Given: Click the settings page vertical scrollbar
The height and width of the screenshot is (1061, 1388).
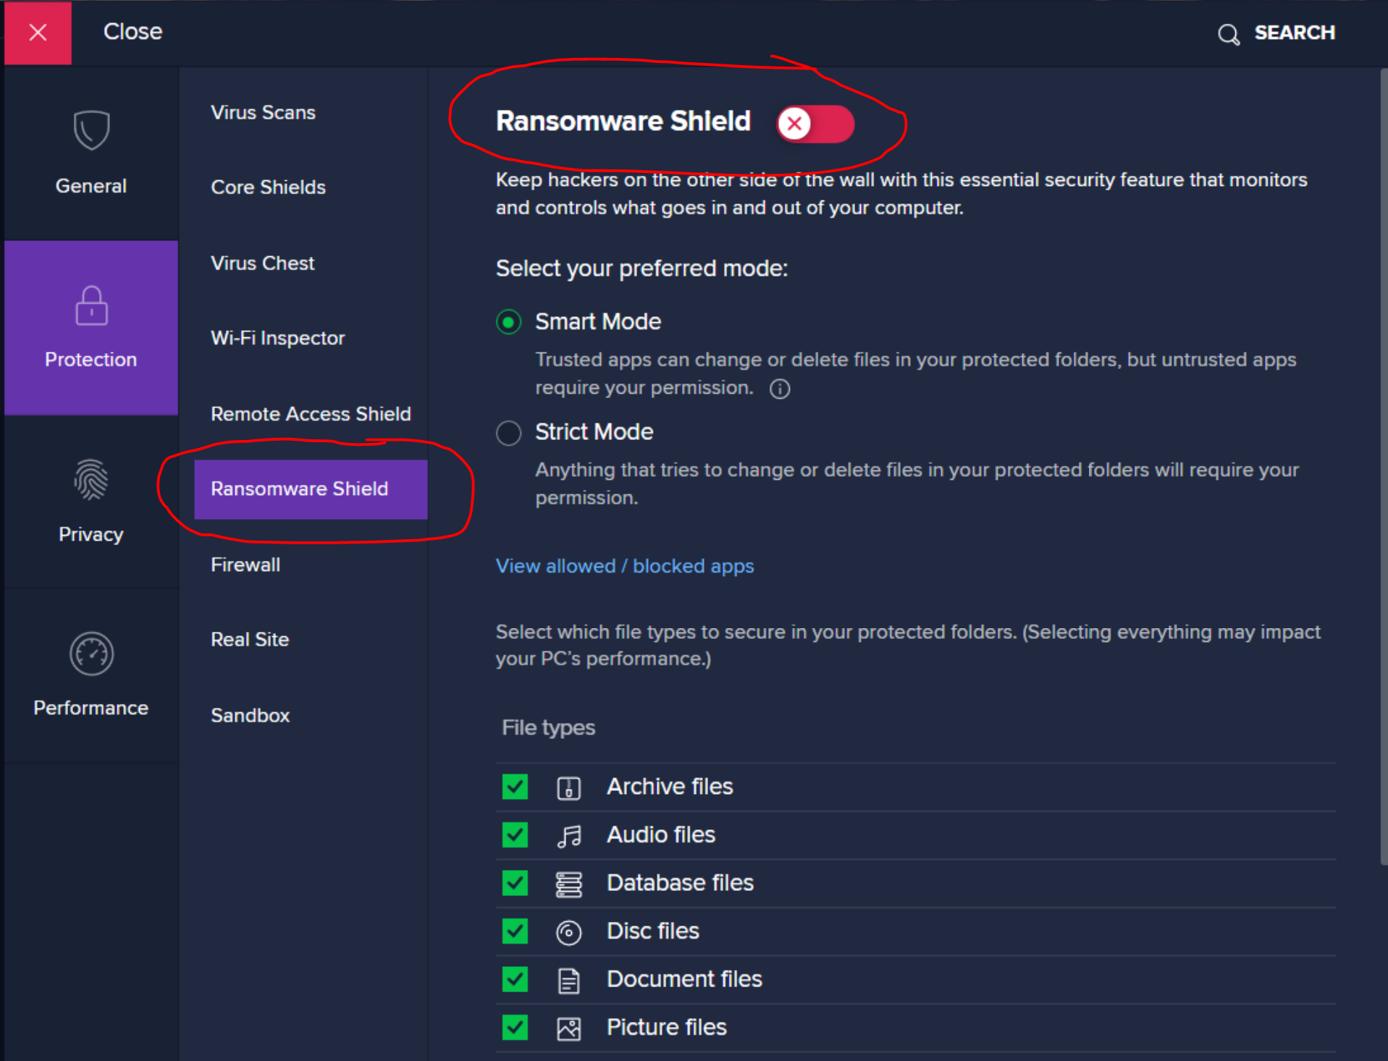Looking at the screenshot, I should (x=1383, y=467).
